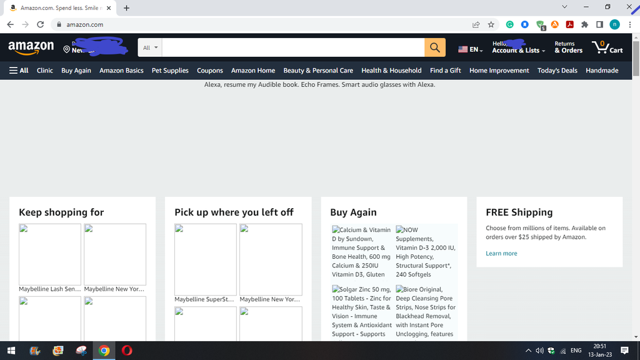View Today's Deals
Viewport: 640px width, 360px height.
tap(557, 70)
